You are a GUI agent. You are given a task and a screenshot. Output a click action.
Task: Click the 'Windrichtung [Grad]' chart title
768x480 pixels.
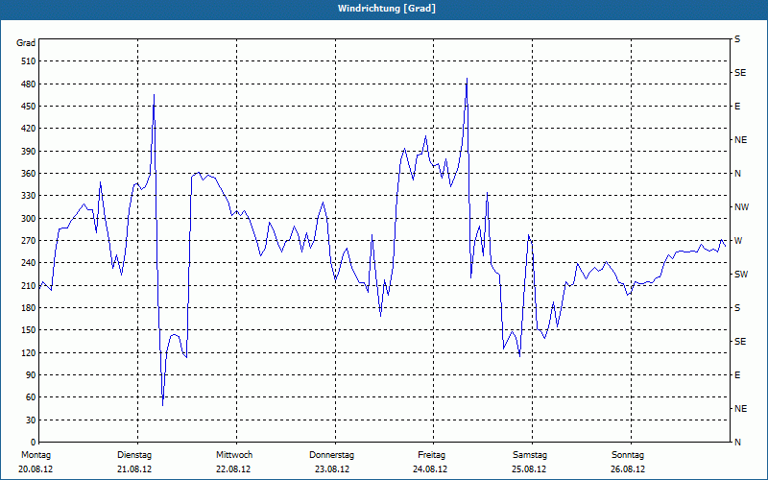click(x=387, y=9)
